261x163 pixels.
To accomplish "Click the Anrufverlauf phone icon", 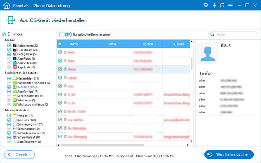I will [x=15, y=91].
